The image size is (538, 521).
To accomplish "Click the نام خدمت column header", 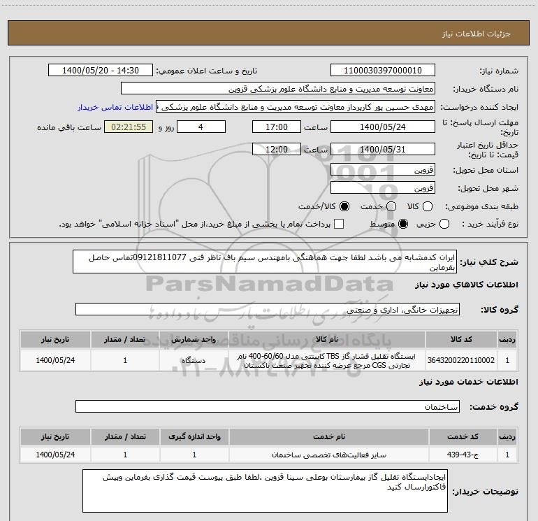I will (328, 436).
